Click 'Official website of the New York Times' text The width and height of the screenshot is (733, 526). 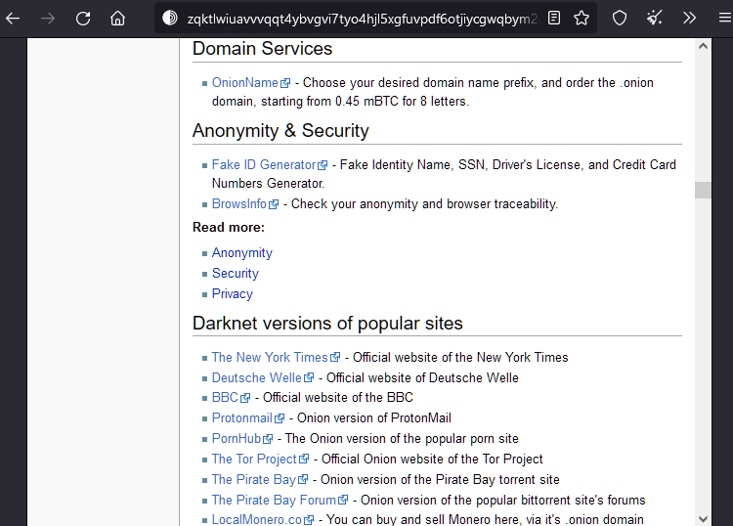pos(460,358)
